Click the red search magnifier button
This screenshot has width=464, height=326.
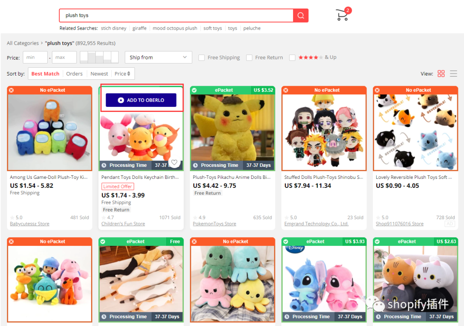[301, 15]
